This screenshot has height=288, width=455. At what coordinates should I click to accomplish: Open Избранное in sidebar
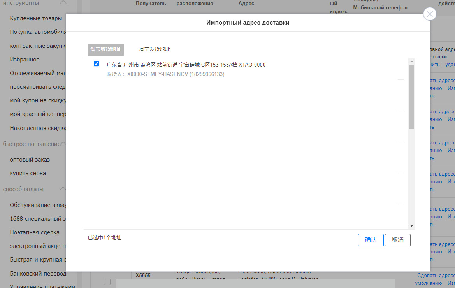click(25, 60)
